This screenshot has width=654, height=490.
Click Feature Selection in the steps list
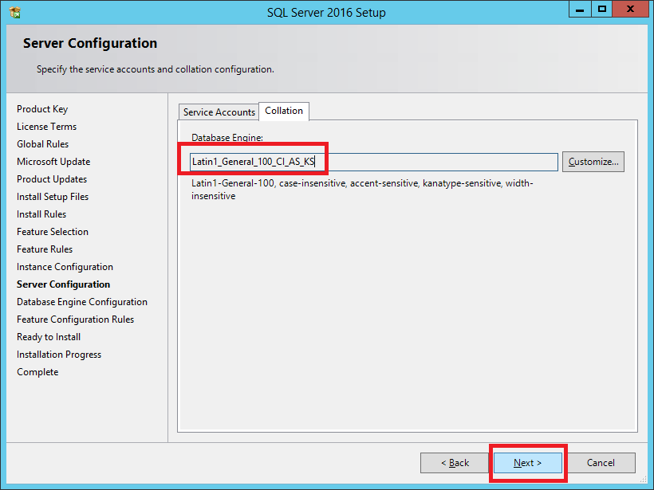point(53,232)
